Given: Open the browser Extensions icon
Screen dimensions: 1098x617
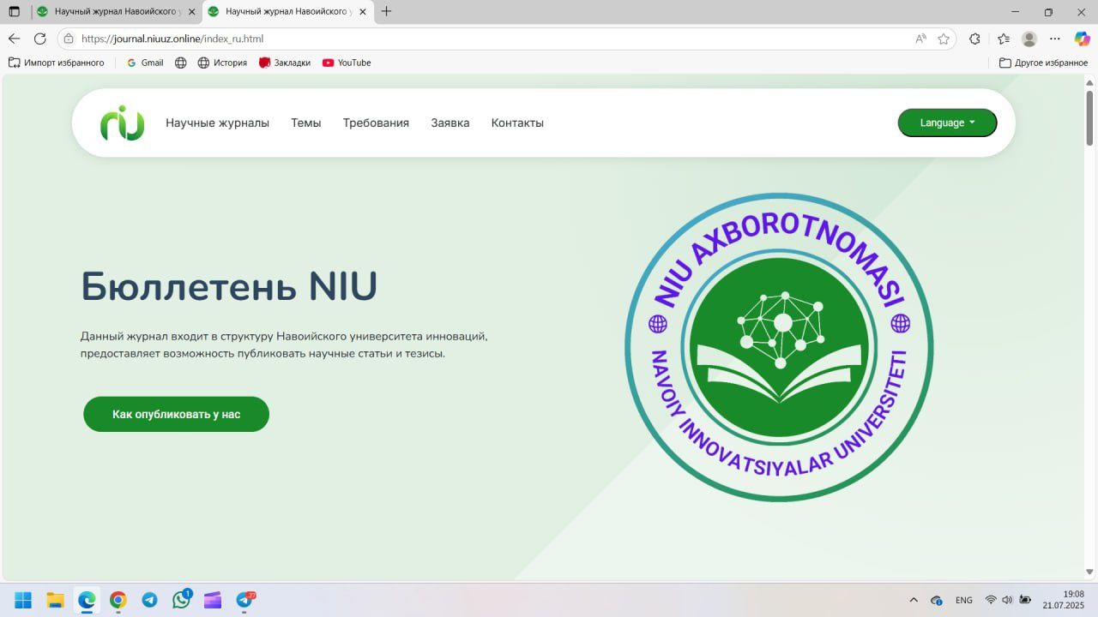Looking at the screenshot, I should pyautogui.click(x=974, y=39).
